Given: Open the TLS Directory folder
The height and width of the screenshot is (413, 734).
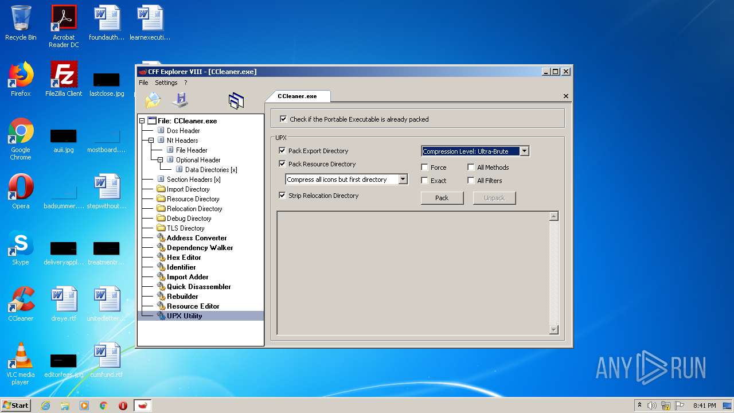Looking at the screenshot, I should pyautogui.click(x=185, y=228).
